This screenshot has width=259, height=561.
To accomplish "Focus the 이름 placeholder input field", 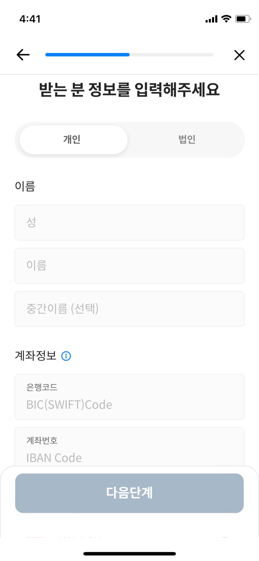I will pyautogui.click(x=129, y=266).
